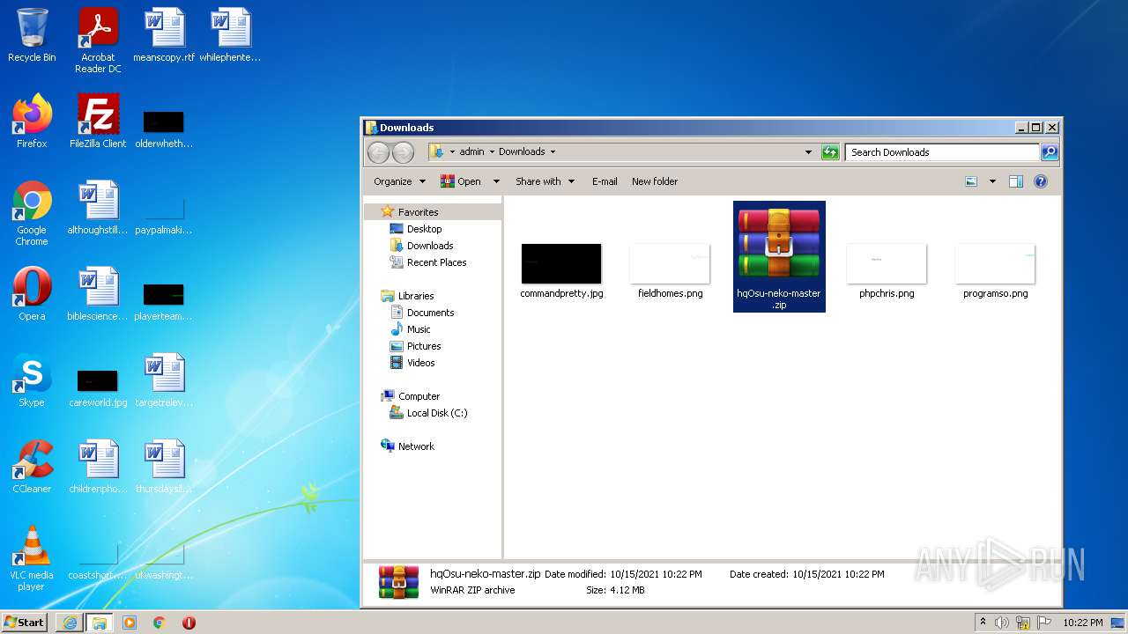Expand the address bar history dropdown
This screenshot has width=1128, height=634.
pyautogui.click(x=808, y=152)
